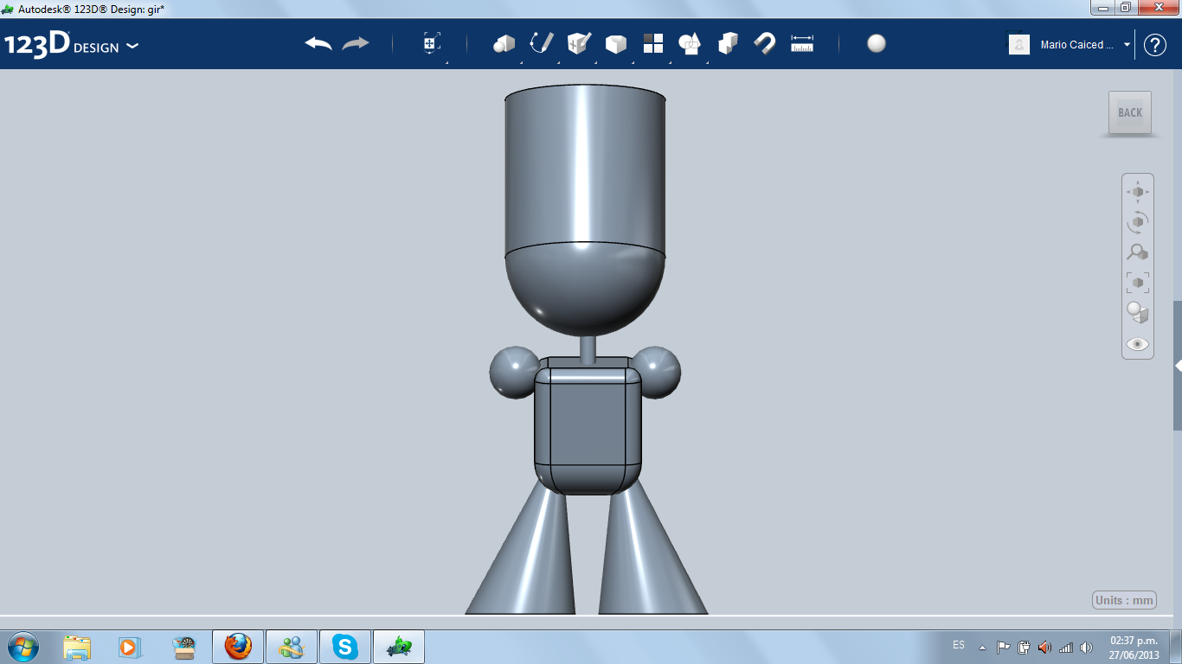Select the Pan tool in navigation bar
This screenshot has width=1182, height=664.
[1138, 192]
